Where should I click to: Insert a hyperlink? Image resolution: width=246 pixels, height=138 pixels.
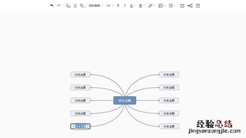click(150, 6)
